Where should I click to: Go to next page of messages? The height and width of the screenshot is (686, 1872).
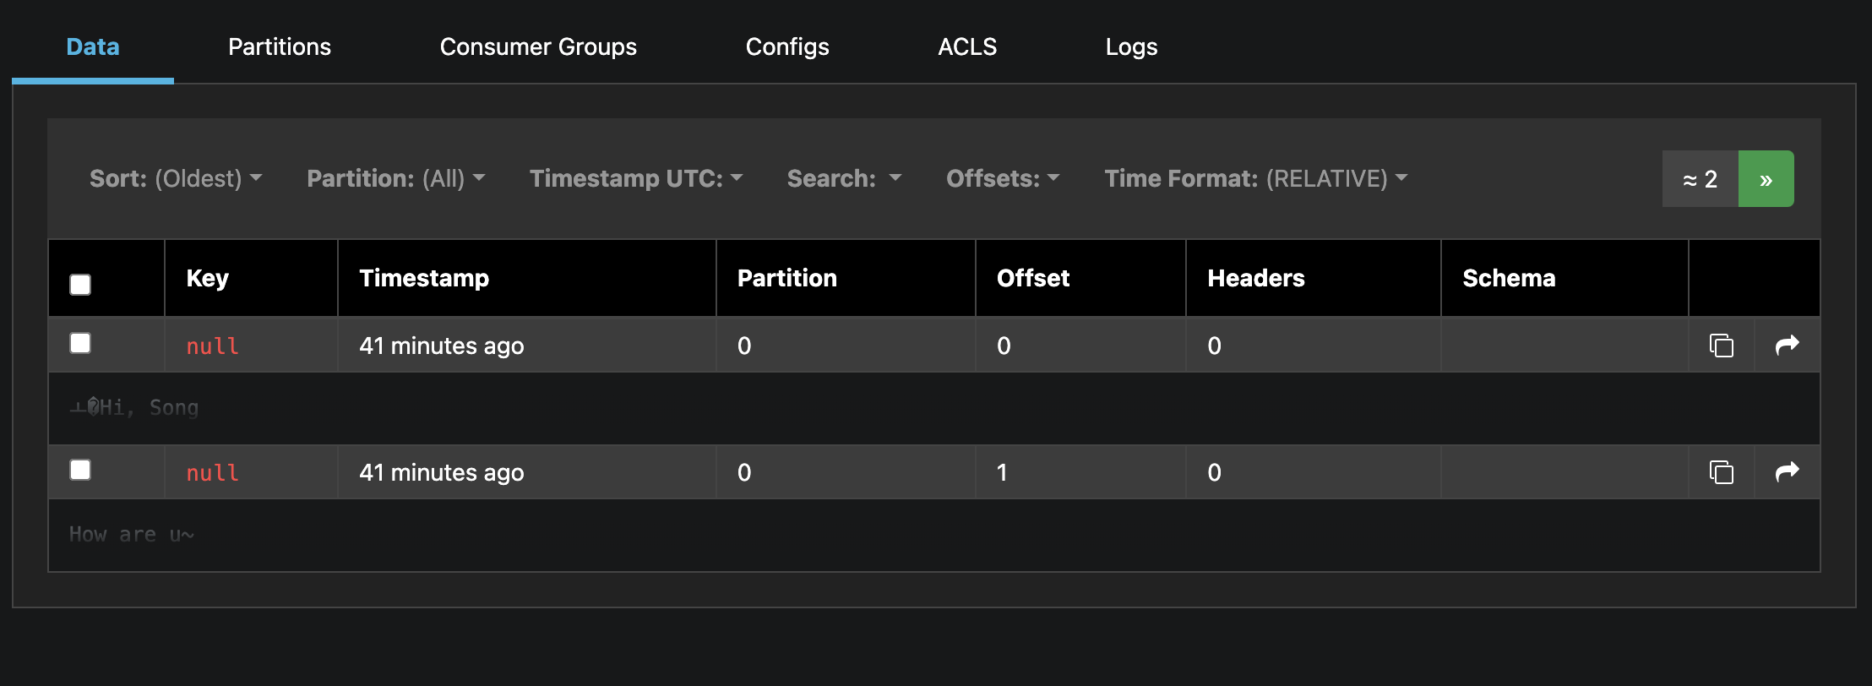click(x=1766, y=179)
